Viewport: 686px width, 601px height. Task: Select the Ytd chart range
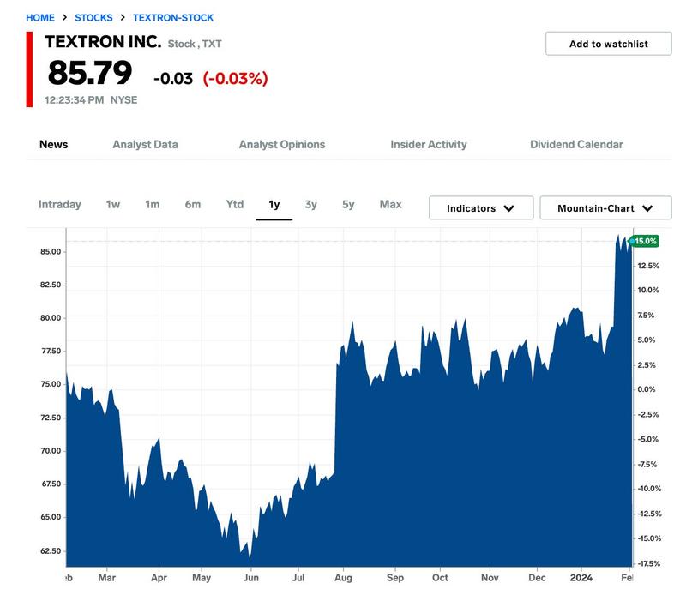pos(234,204)
